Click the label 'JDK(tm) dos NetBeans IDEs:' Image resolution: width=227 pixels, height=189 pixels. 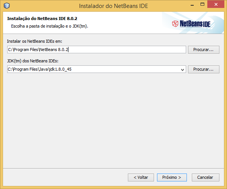coord(33,61)
